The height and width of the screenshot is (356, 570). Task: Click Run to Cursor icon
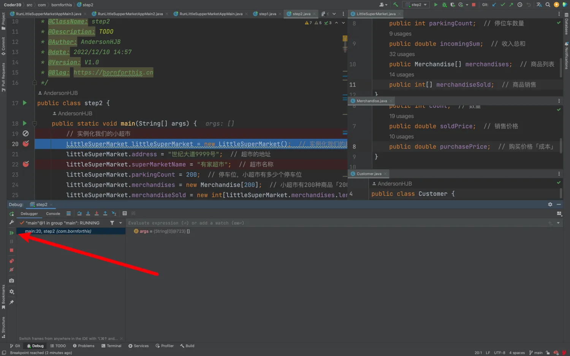pos(114,214)
